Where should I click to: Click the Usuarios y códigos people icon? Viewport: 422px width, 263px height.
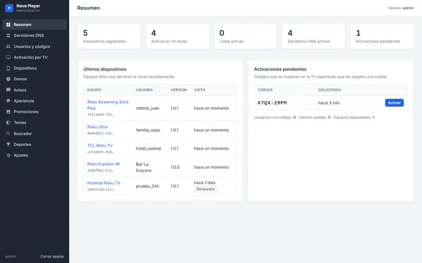(x=8, y=46)
